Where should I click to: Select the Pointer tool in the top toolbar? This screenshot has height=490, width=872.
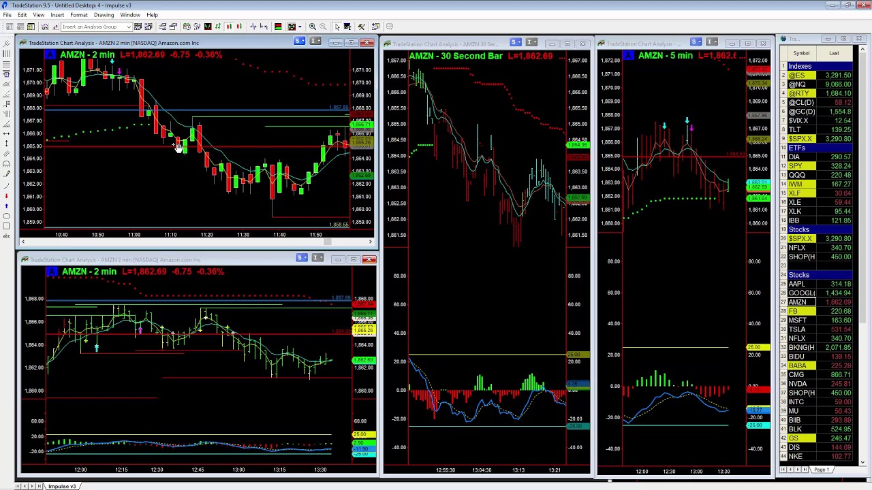(x=337, y=27)
